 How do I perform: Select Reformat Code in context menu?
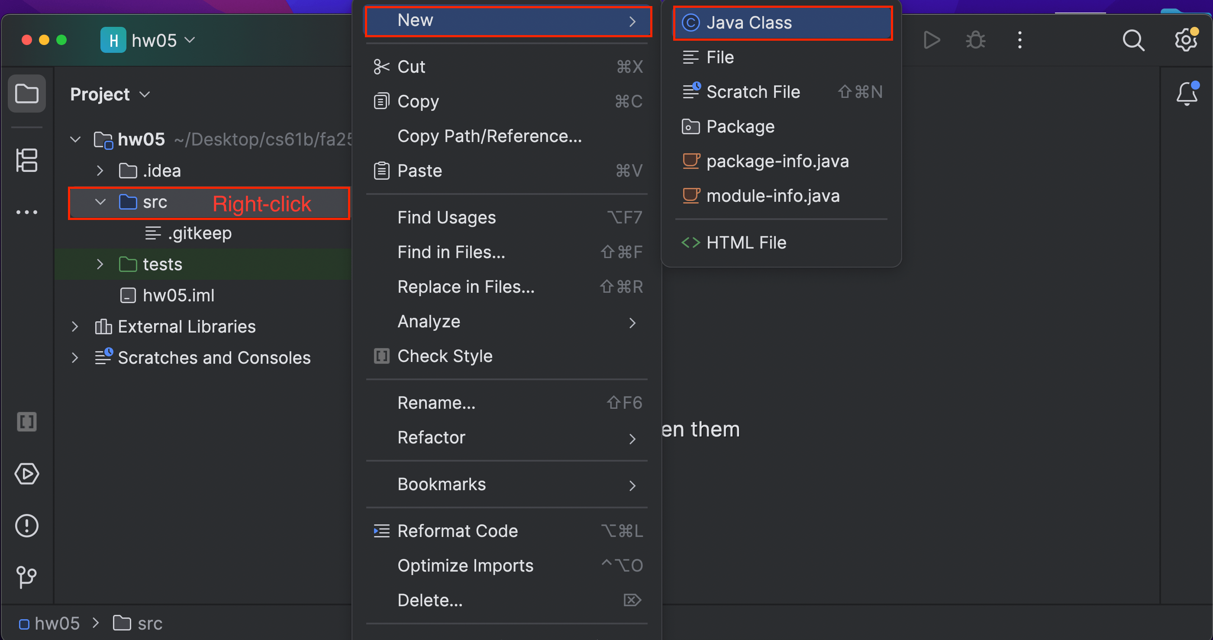pos(457,531)
